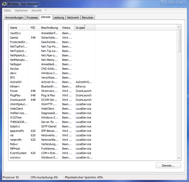Click the AxInstSVG... group cell
The width and height of the screenshot is (189, 182).
(84, 82)
